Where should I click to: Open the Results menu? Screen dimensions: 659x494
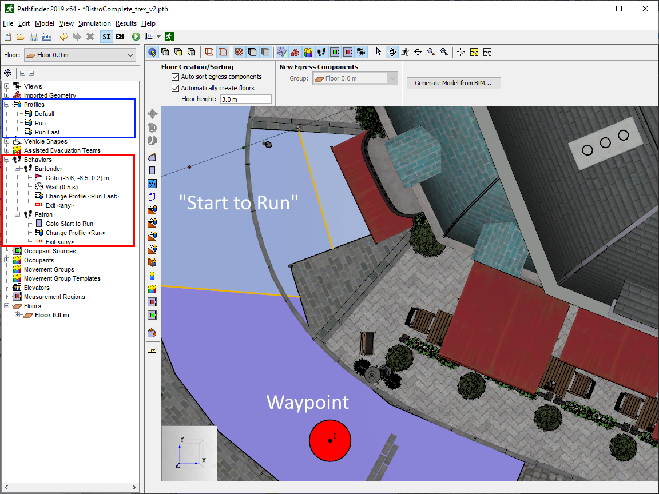126,23
